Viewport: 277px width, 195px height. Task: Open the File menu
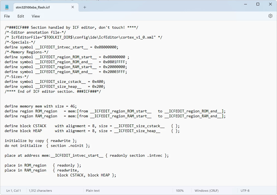pyautogui.click(x=7, y=16)
